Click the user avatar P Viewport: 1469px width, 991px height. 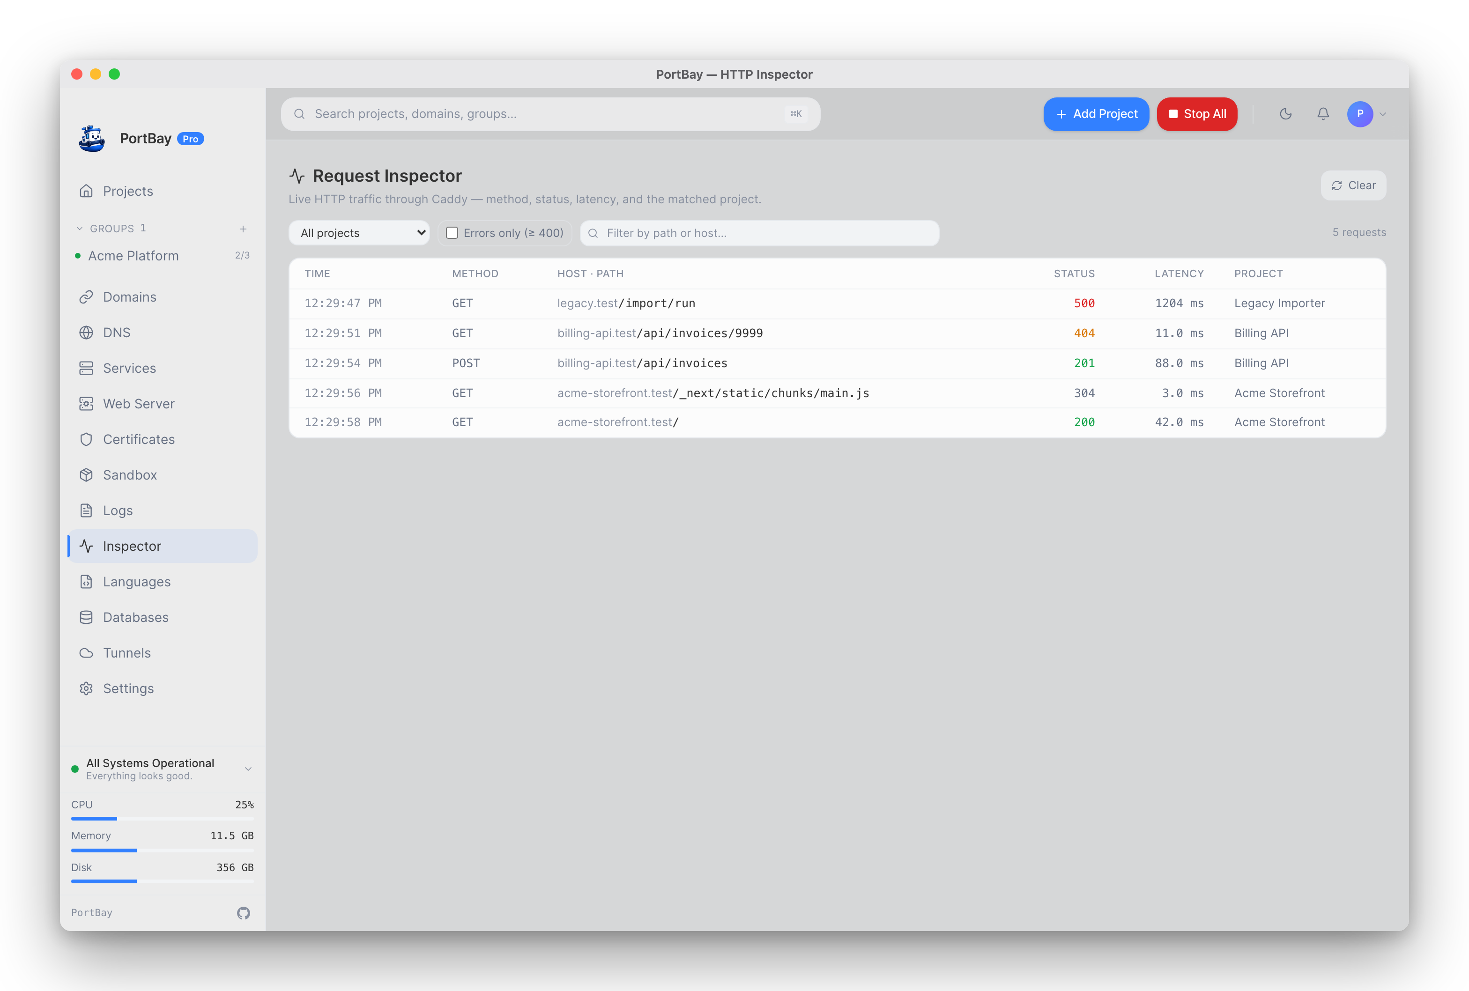(x=1360, y=114)
